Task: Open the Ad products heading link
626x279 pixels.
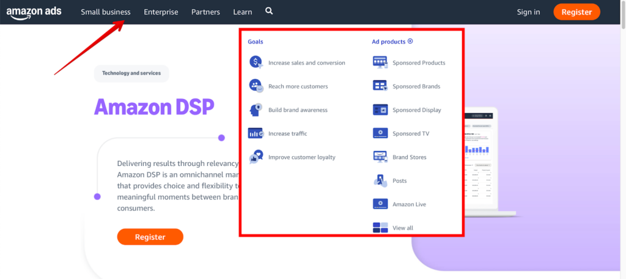Action: point(388,42)
